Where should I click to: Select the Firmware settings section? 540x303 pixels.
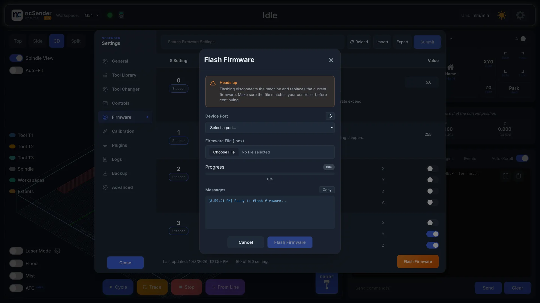coord(125,117)
